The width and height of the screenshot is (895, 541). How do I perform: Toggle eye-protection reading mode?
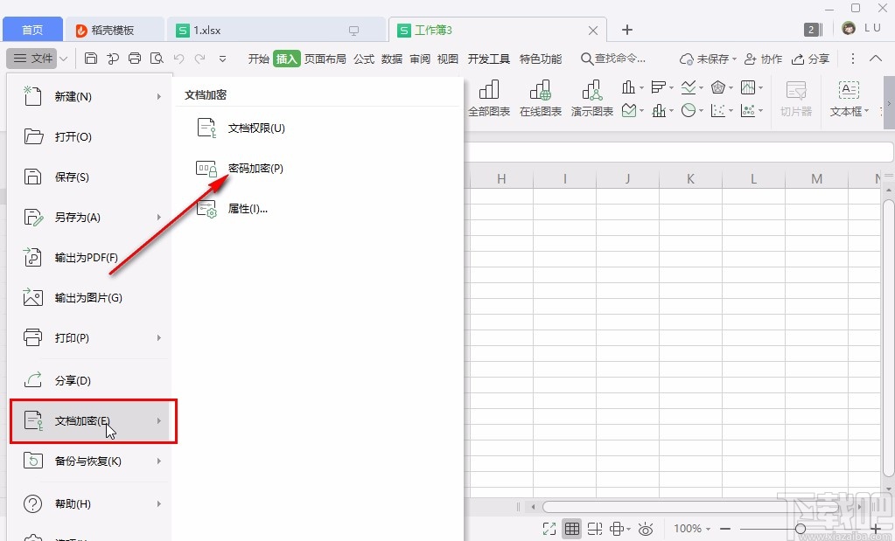pyautogui.click(x=646, y=528)
